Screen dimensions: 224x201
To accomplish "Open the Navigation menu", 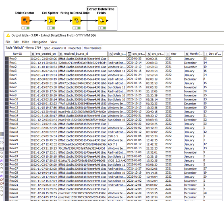I will point(40,42).
